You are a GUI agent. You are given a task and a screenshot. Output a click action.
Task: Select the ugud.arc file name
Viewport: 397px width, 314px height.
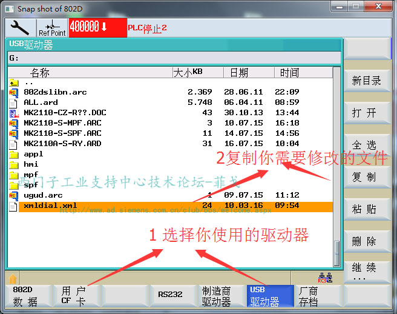click(x=43, y=196)
